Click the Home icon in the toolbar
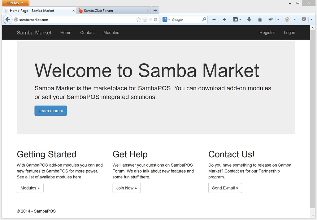Viewport: 317px width, 220px height. [260, 19]
